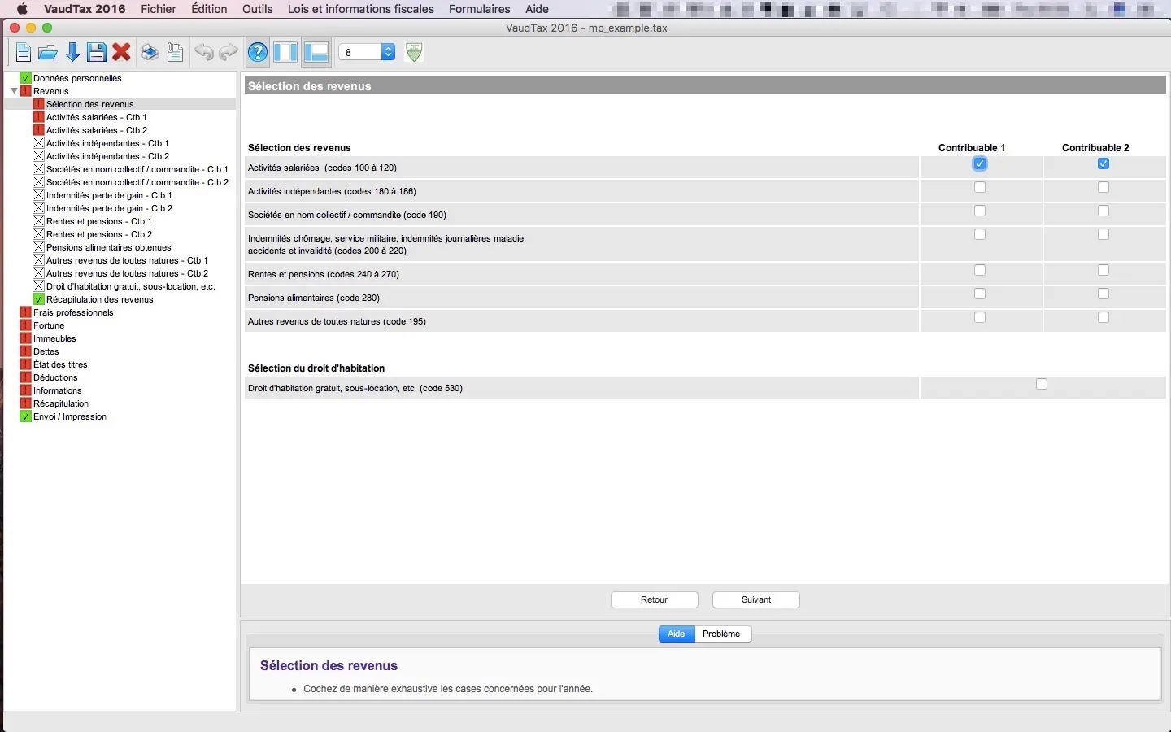The height and width of the screenshot is (732, 1171).
Task: Check Rentes et pensions for Contribuable 2
Action: click(1104, 271)
